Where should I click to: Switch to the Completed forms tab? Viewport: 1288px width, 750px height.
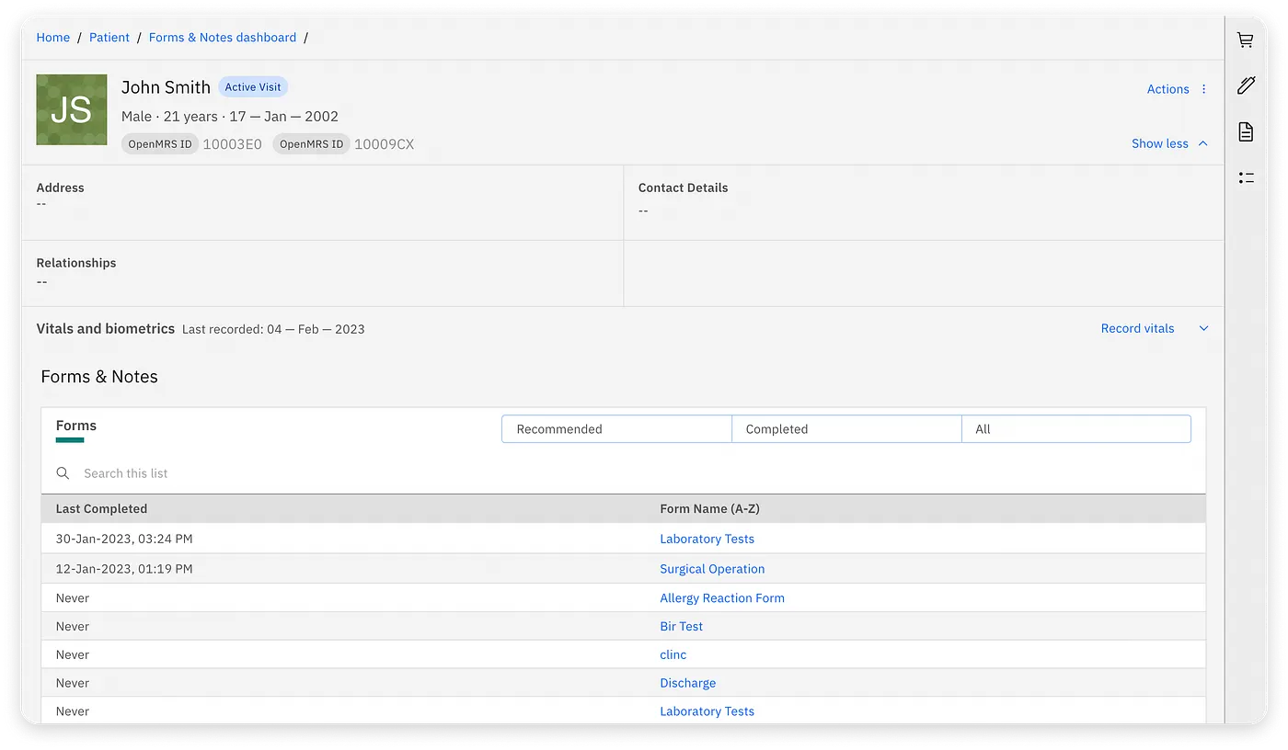[845, 428]
